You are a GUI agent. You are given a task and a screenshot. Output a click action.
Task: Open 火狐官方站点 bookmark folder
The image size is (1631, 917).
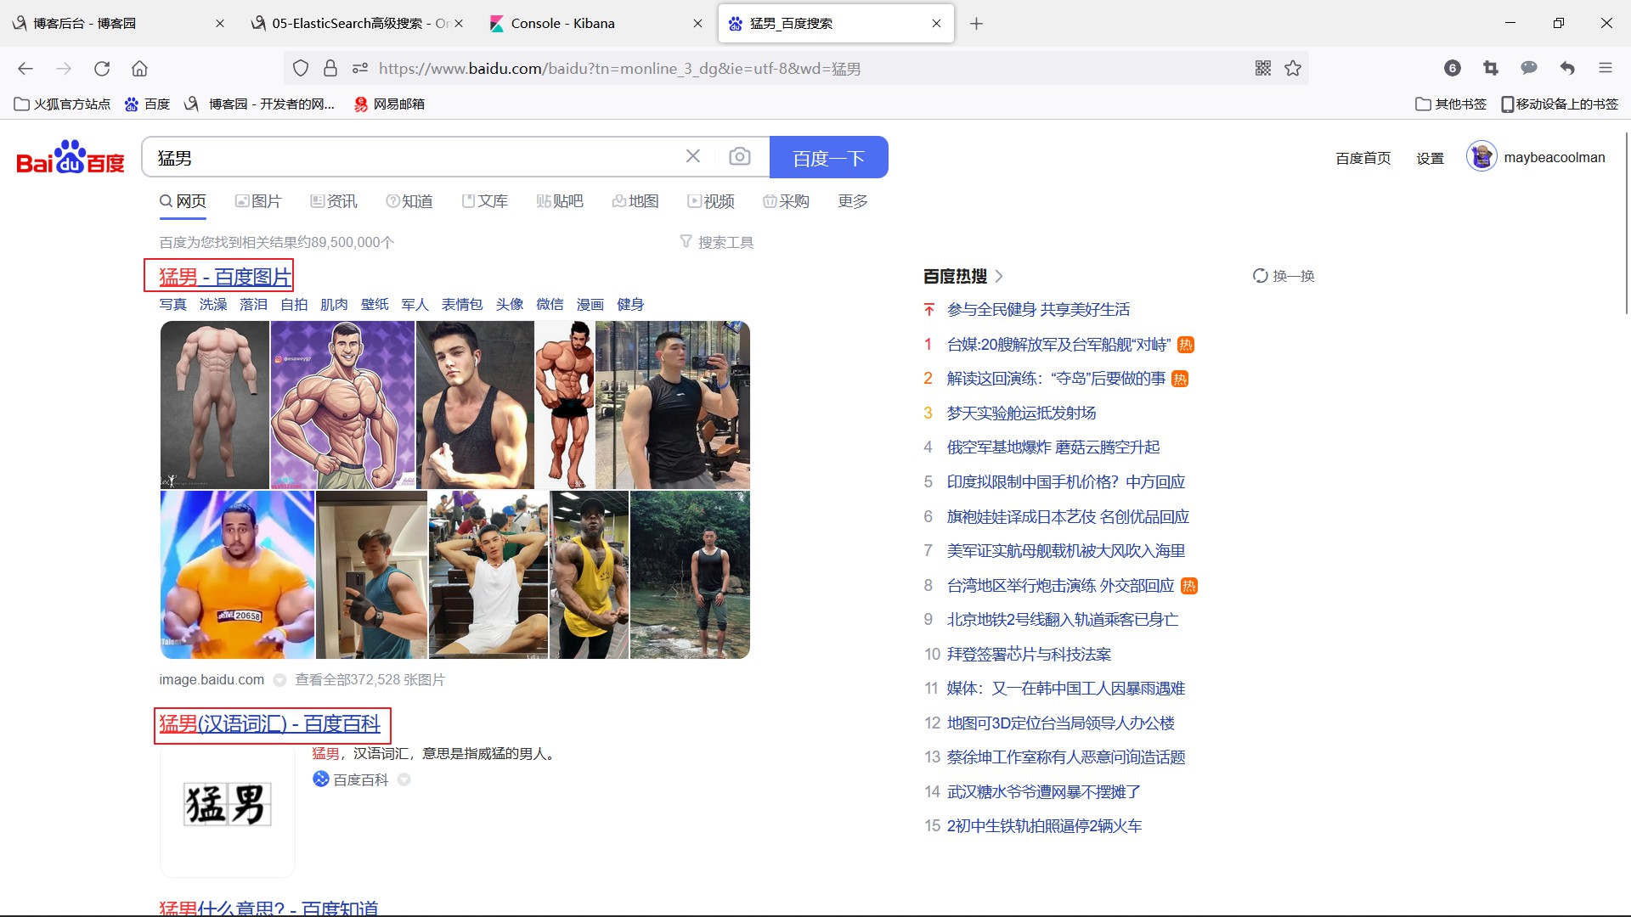pyautogui.click(x=62, y=104)
